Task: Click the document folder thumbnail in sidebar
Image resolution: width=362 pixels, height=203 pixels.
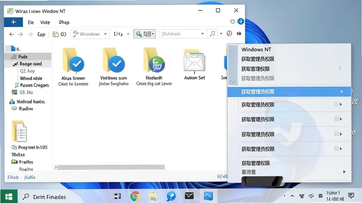Action: click(19, 131)
